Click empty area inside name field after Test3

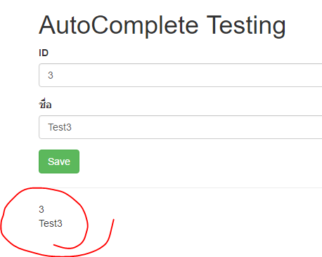(x=197, y=127)
